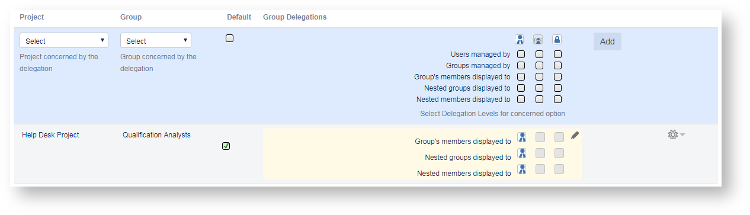This screenshot has height=215, width=750.
Task: Click 'Select Delegation Levels for concerned option' hint
Action: [492, 114]
